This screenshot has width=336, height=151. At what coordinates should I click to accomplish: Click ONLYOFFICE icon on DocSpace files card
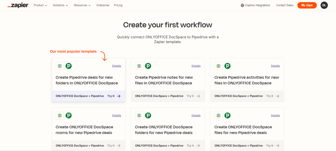tap(218, 116)
